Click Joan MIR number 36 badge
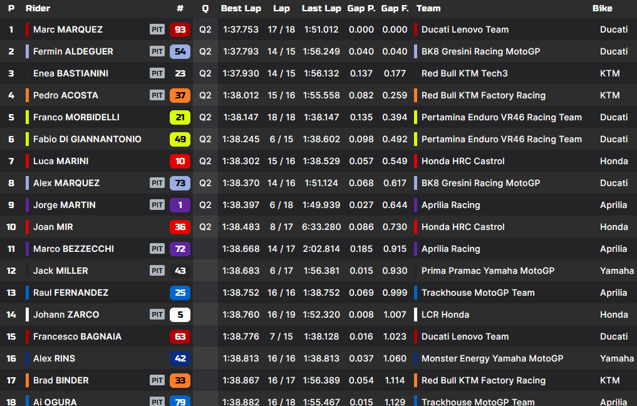Screen dimensions: 637x406 click(x=180, y=227)
